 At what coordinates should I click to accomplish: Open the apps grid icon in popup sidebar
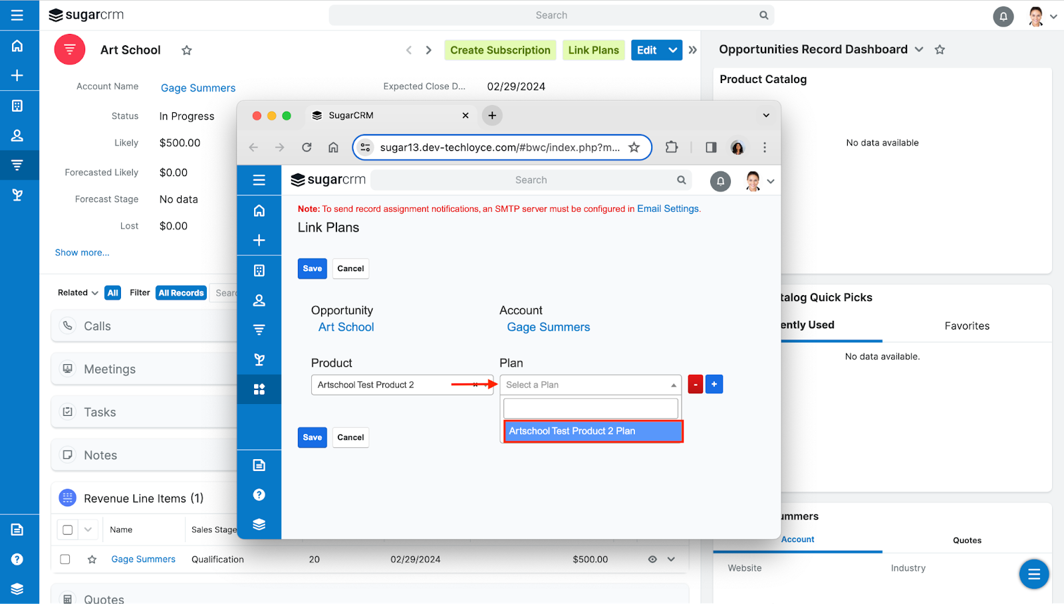point(259,389)
